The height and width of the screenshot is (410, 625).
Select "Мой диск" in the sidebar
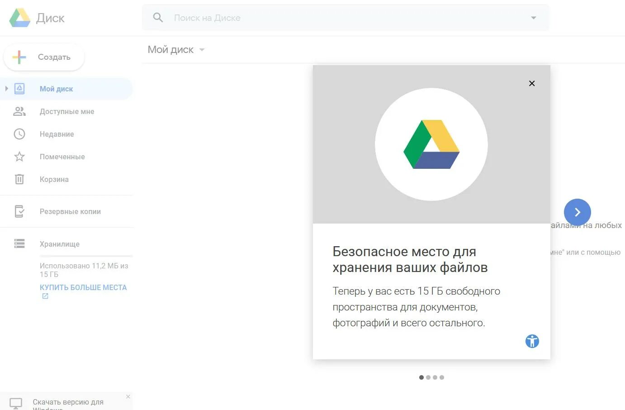tap(66, 89)
